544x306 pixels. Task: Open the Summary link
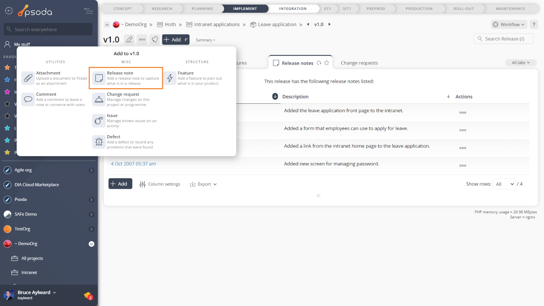[205, 40]
